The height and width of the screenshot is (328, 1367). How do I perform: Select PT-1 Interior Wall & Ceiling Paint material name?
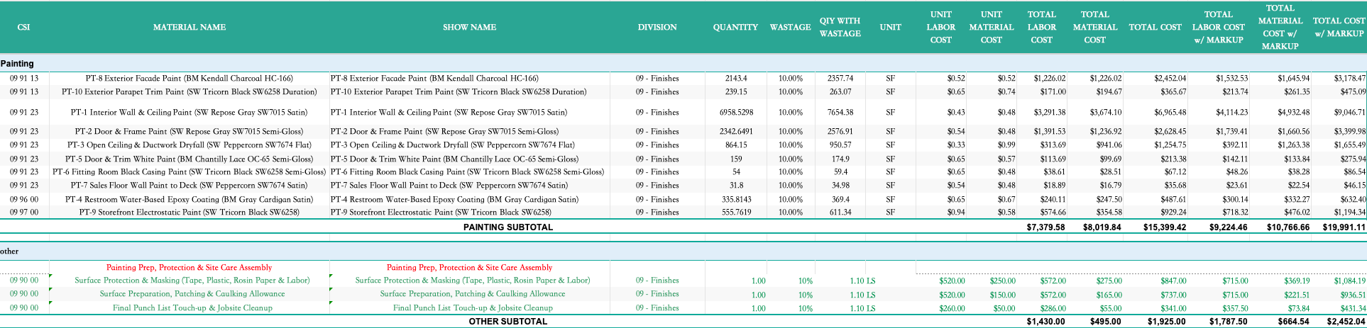click(189, 113)
